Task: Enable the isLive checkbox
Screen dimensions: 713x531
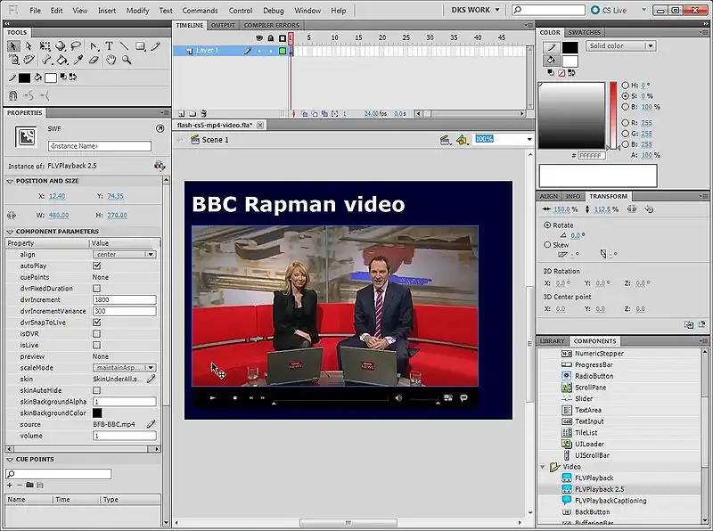Action: (x=97, y=345)
